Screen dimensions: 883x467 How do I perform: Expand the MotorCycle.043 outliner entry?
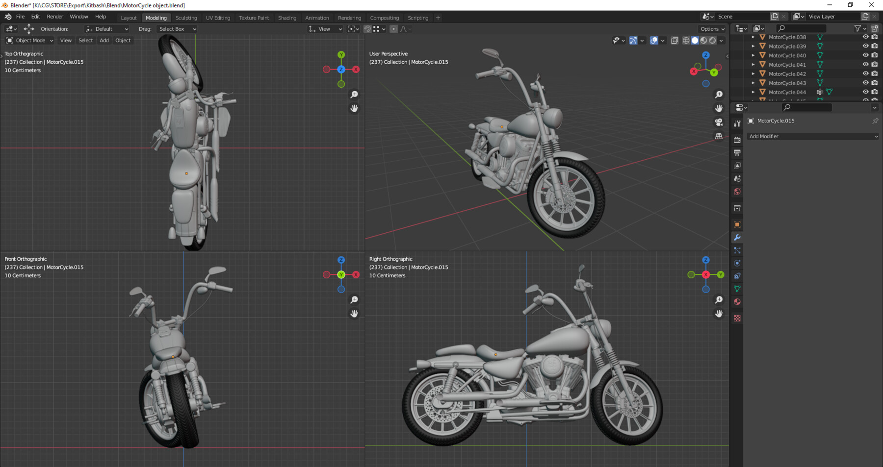point(753,83)
